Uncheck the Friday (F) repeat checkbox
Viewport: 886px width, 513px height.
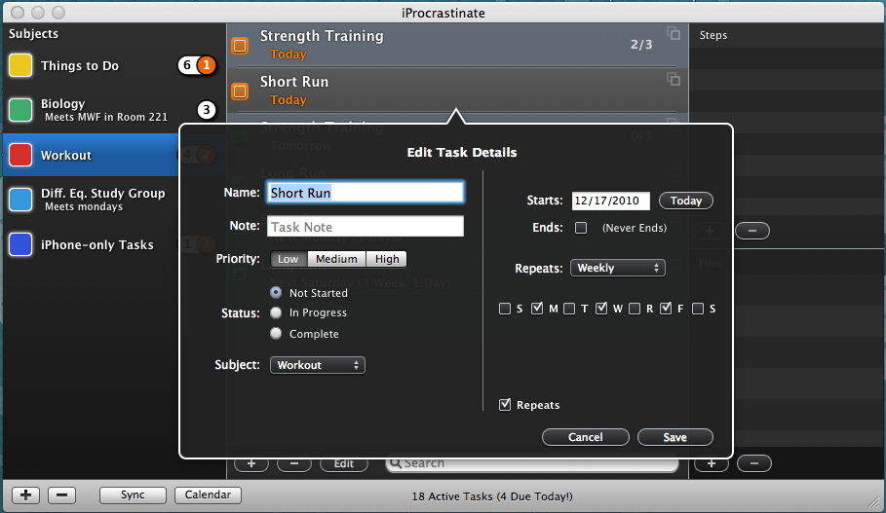pos(666,309)
